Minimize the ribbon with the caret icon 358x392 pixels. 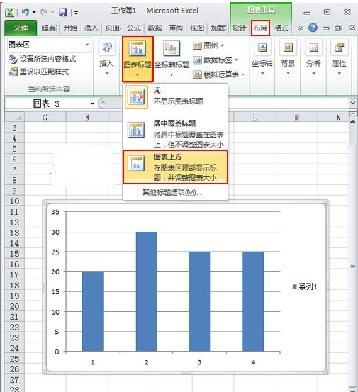click(x=300, y=28)
